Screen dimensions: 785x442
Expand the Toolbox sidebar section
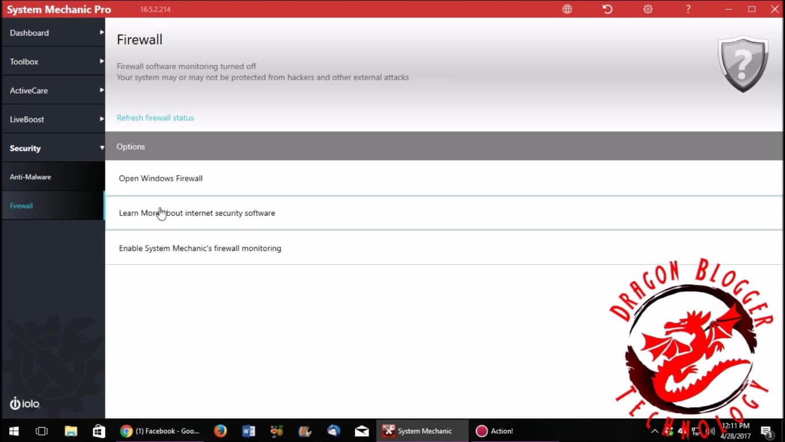point(52,62)
